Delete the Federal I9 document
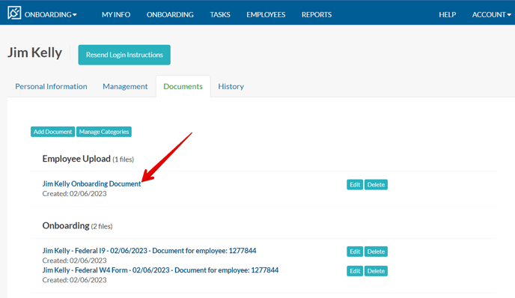Viewport: 515px width, 298px height. pos(376,252)
